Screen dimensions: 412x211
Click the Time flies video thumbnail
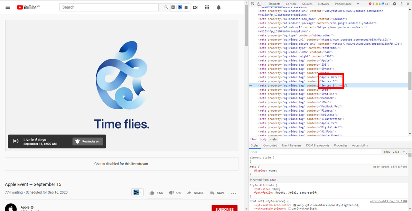(122, 85)
